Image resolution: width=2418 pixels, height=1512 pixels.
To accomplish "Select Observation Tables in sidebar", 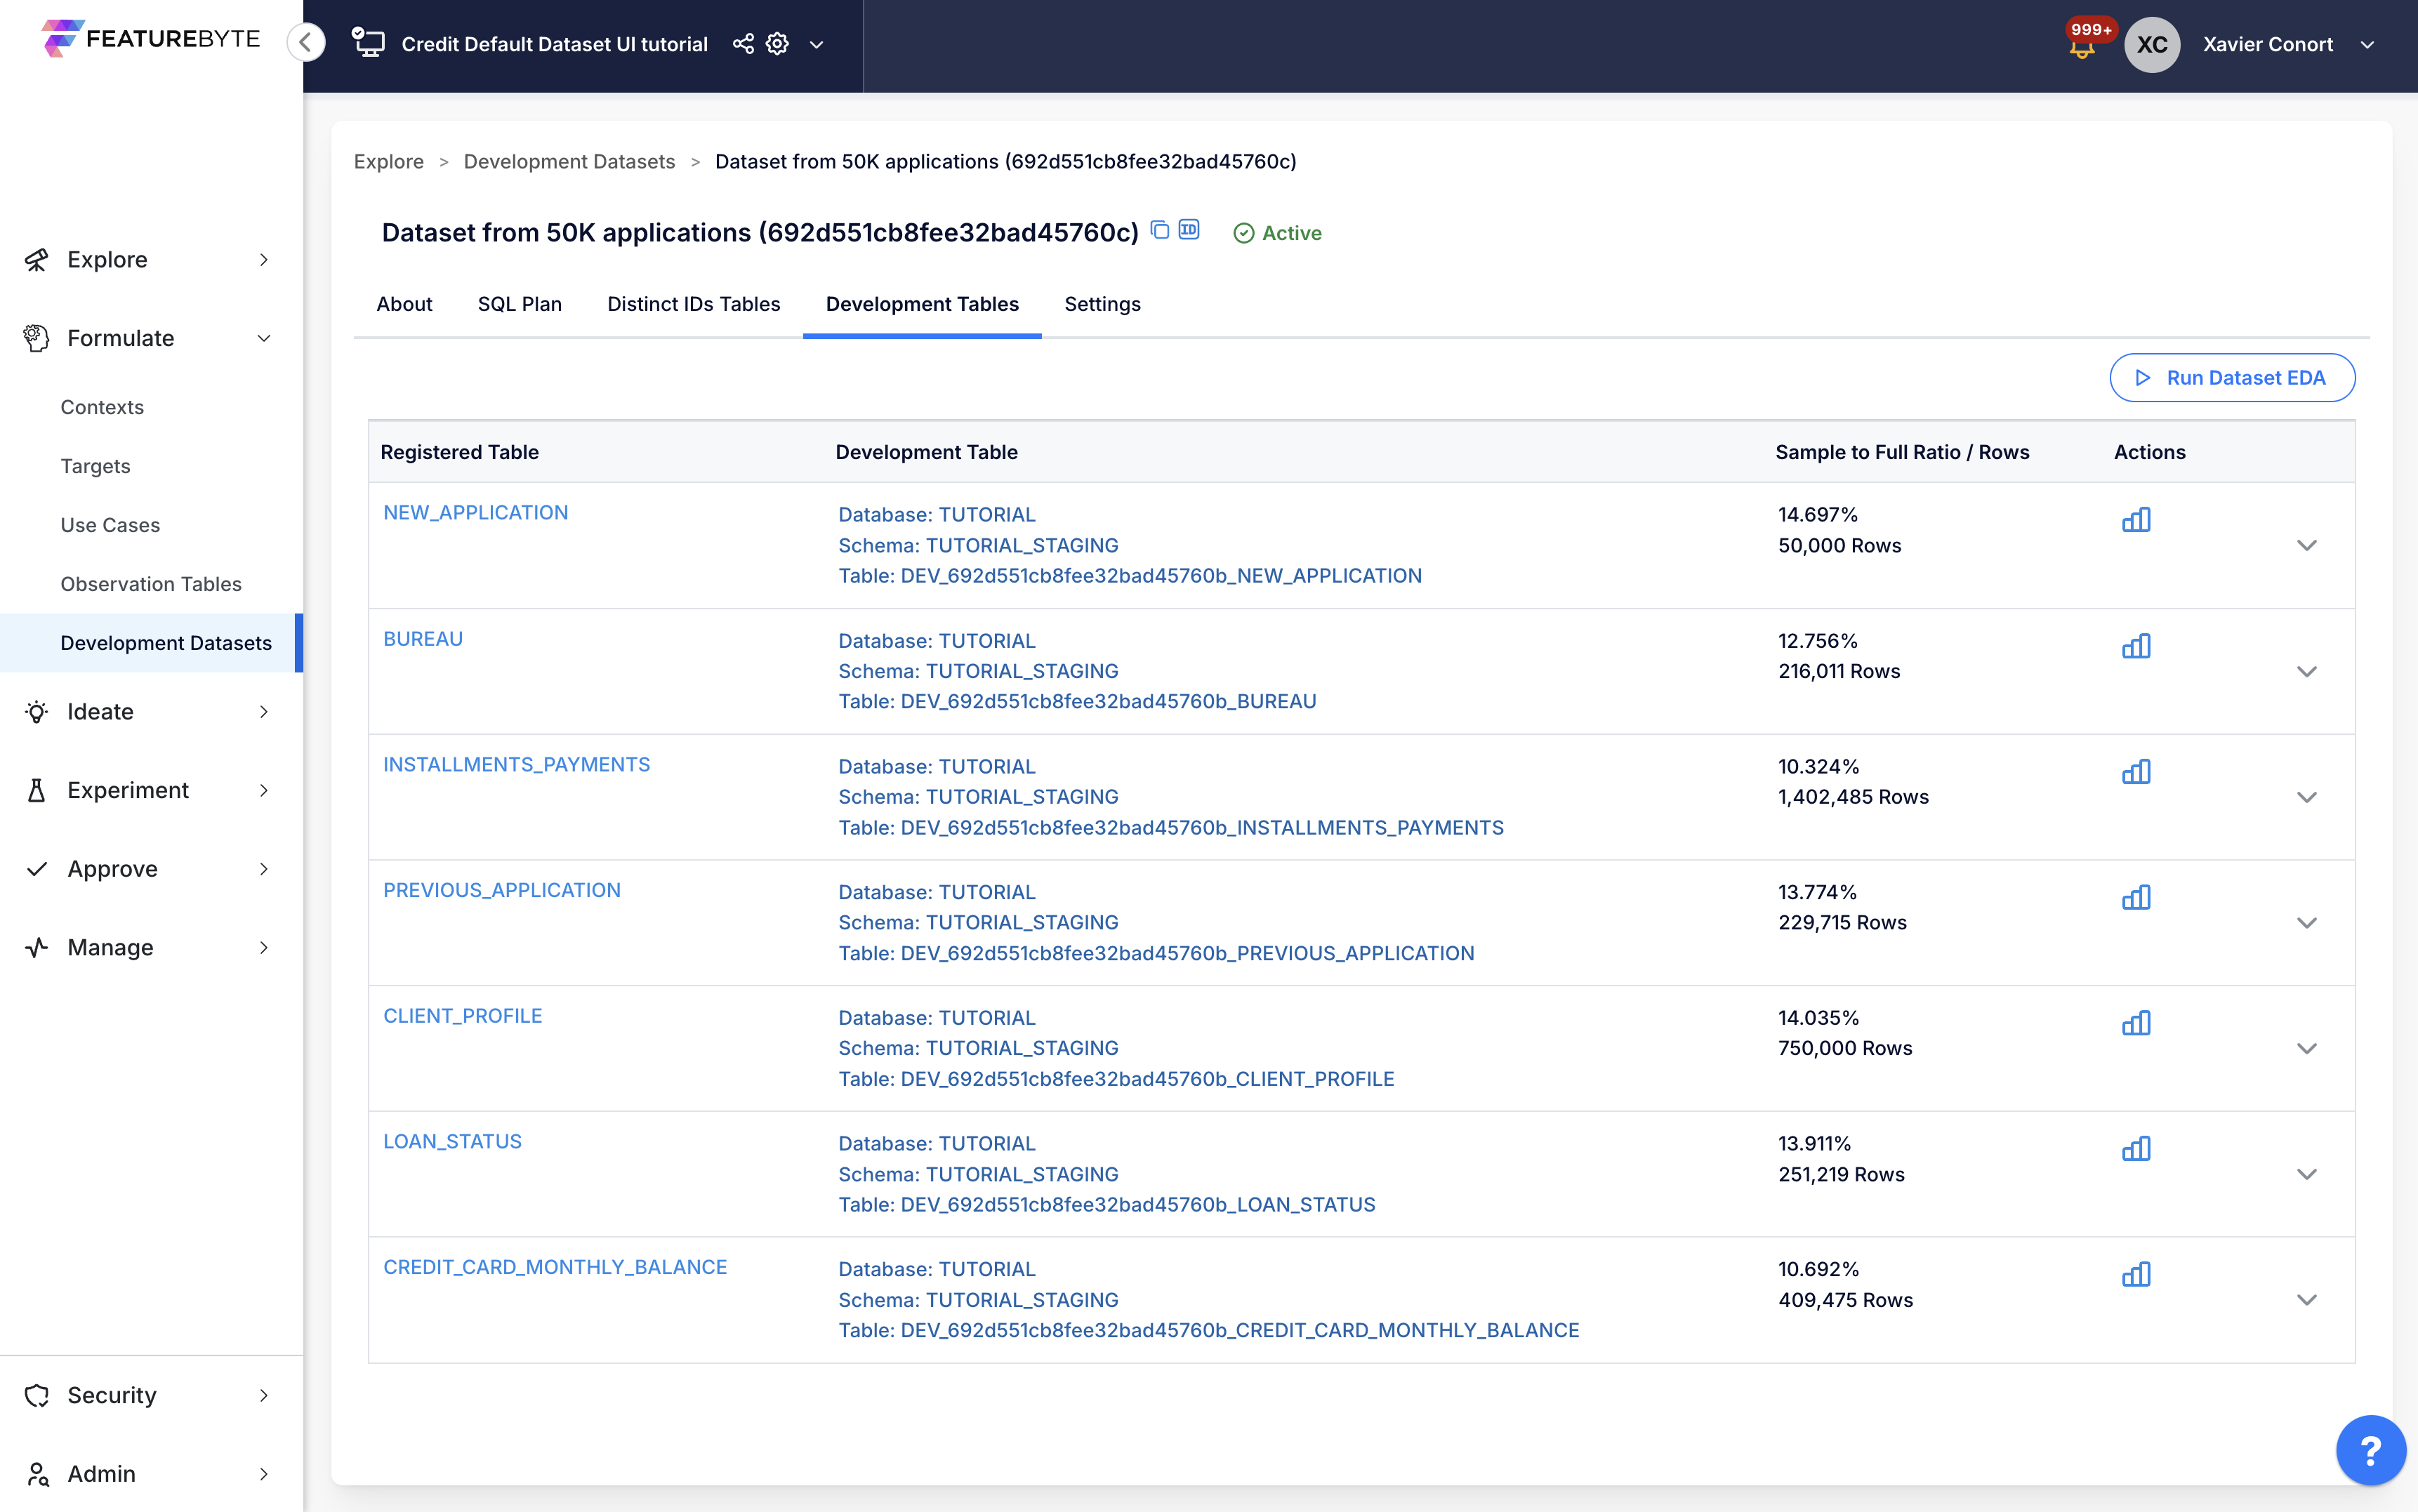I will tap(151, 584).
